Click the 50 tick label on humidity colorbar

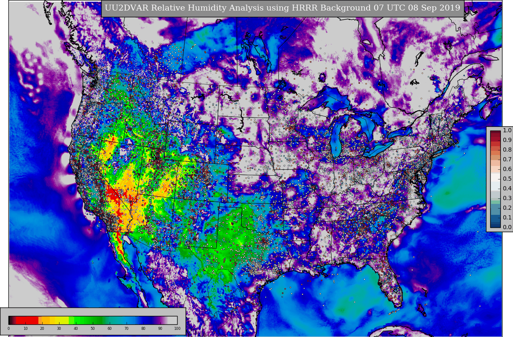[93, 329]
